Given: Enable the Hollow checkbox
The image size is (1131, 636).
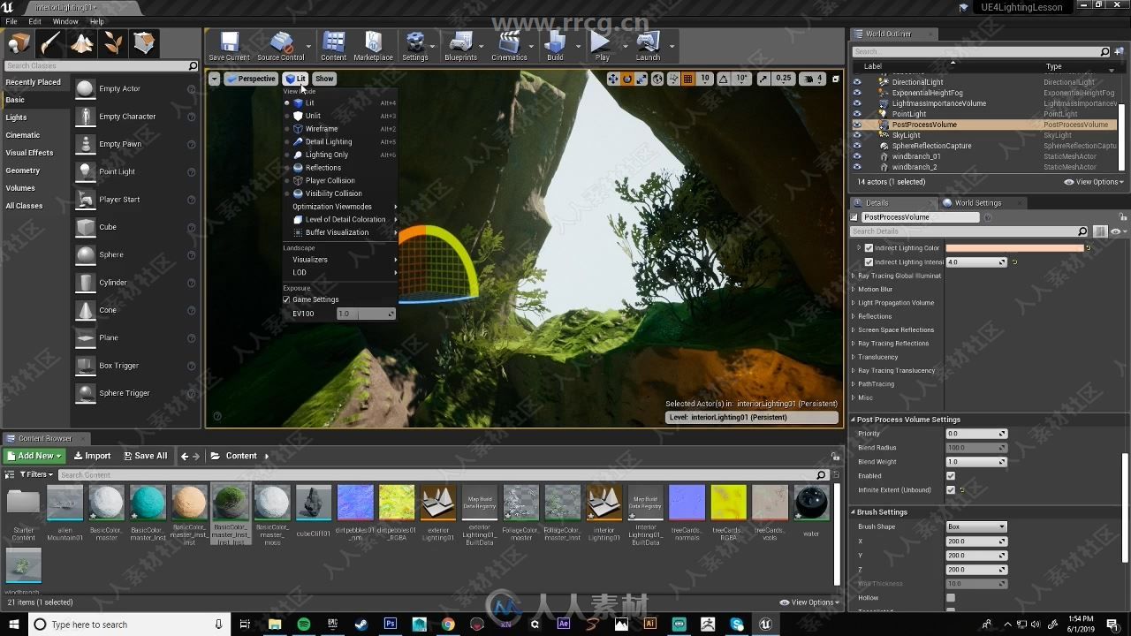Looking at the screenshot, I should (x=951, y=598).
